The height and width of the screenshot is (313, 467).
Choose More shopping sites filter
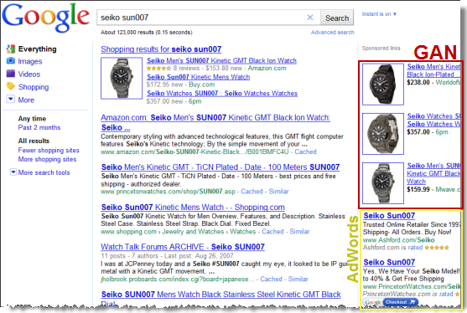(47, 159)
